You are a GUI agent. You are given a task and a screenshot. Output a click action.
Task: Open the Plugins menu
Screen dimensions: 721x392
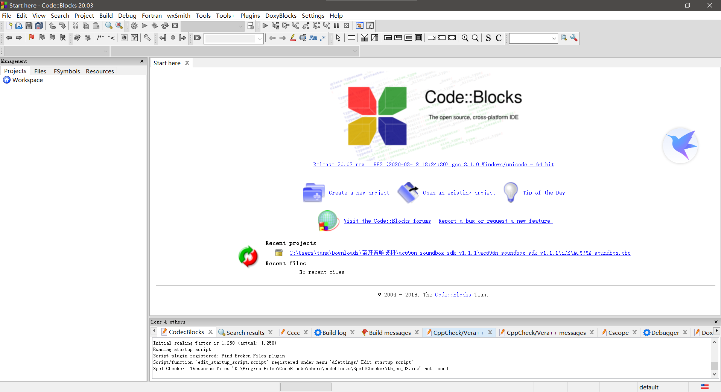pyautogui.click(x=250, y=15)
